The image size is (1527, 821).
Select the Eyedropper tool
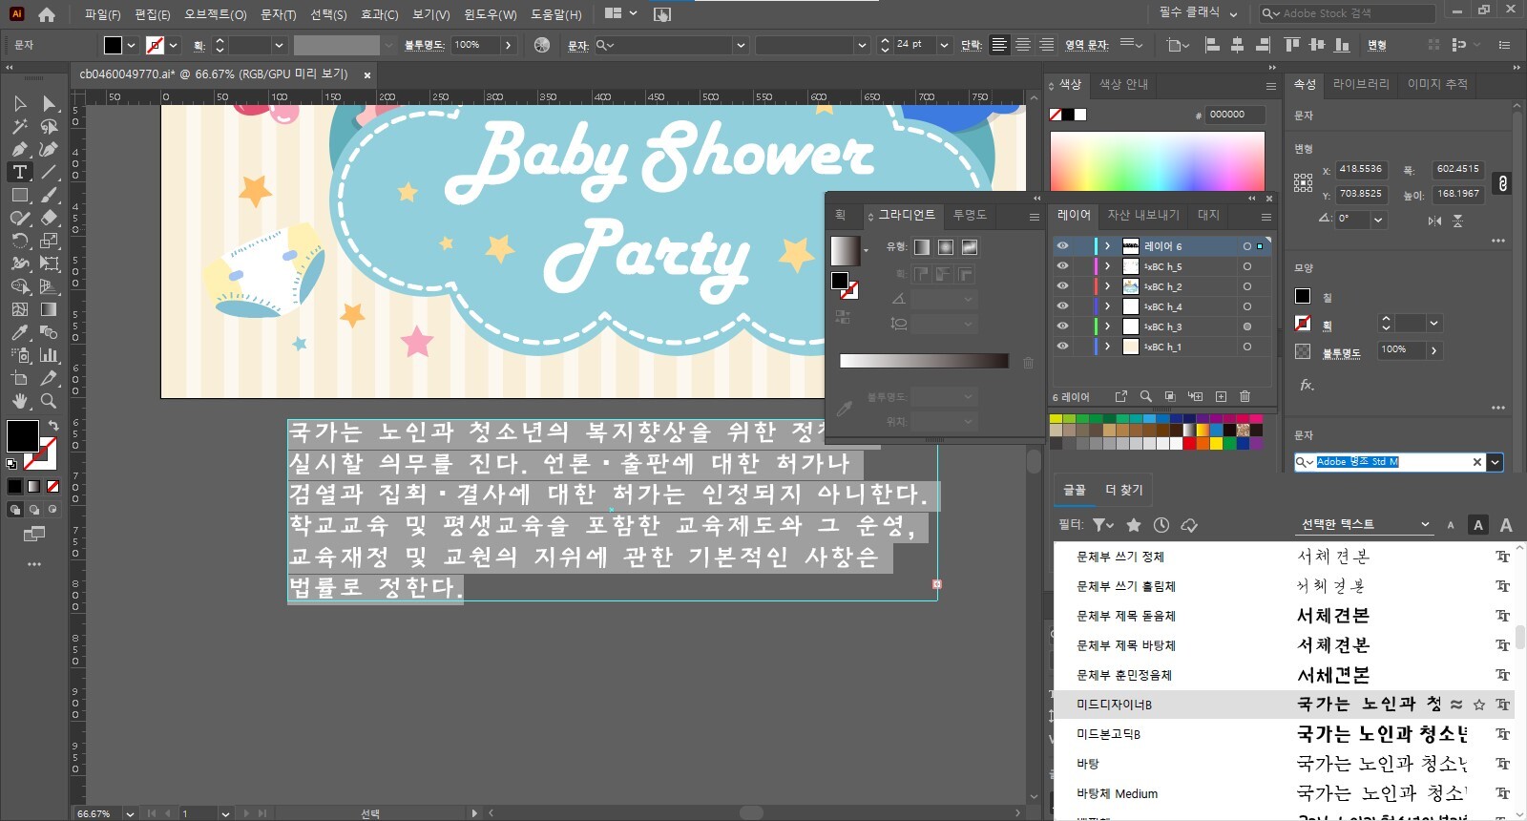click(19, 332)
